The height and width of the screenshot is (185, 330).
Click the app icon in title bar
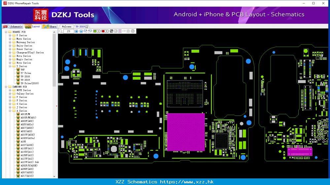click(5, 3)
